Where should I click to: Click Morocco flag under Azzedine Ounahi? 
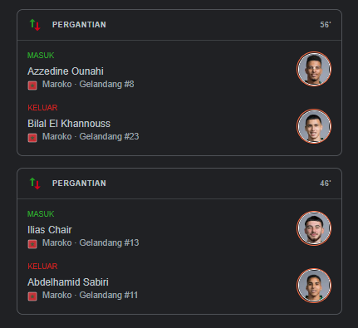click(x=32, y=86)
